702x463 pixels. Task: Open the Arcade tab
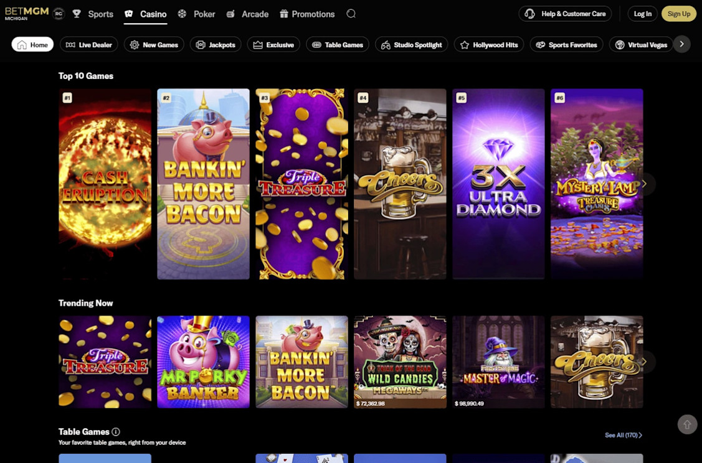point(247,14)
